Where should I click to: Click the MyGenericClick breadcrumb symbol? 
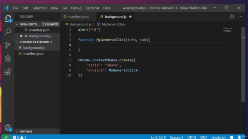tap(111, 24)
